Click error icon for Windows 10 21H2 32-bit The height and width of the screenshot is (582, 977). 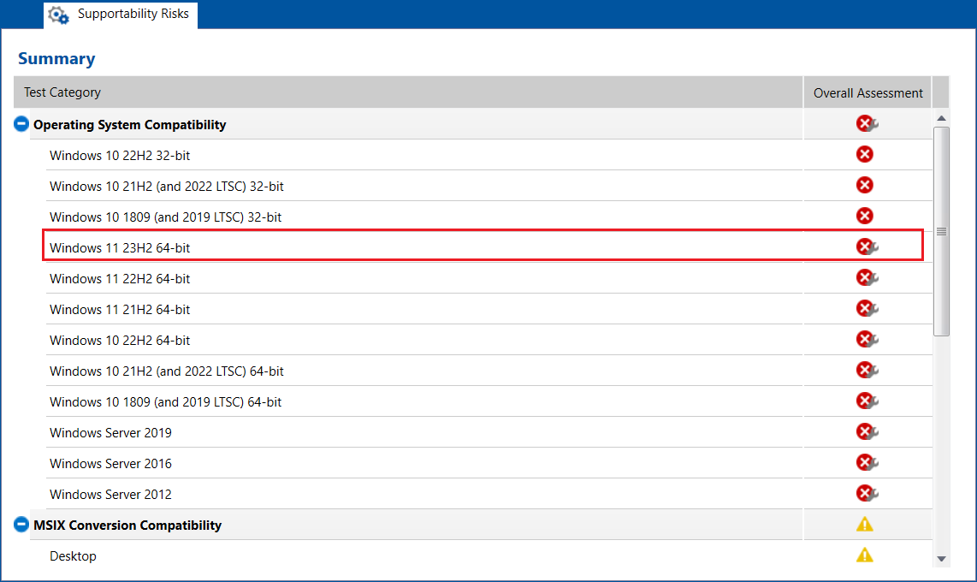(x=864, y=185)
